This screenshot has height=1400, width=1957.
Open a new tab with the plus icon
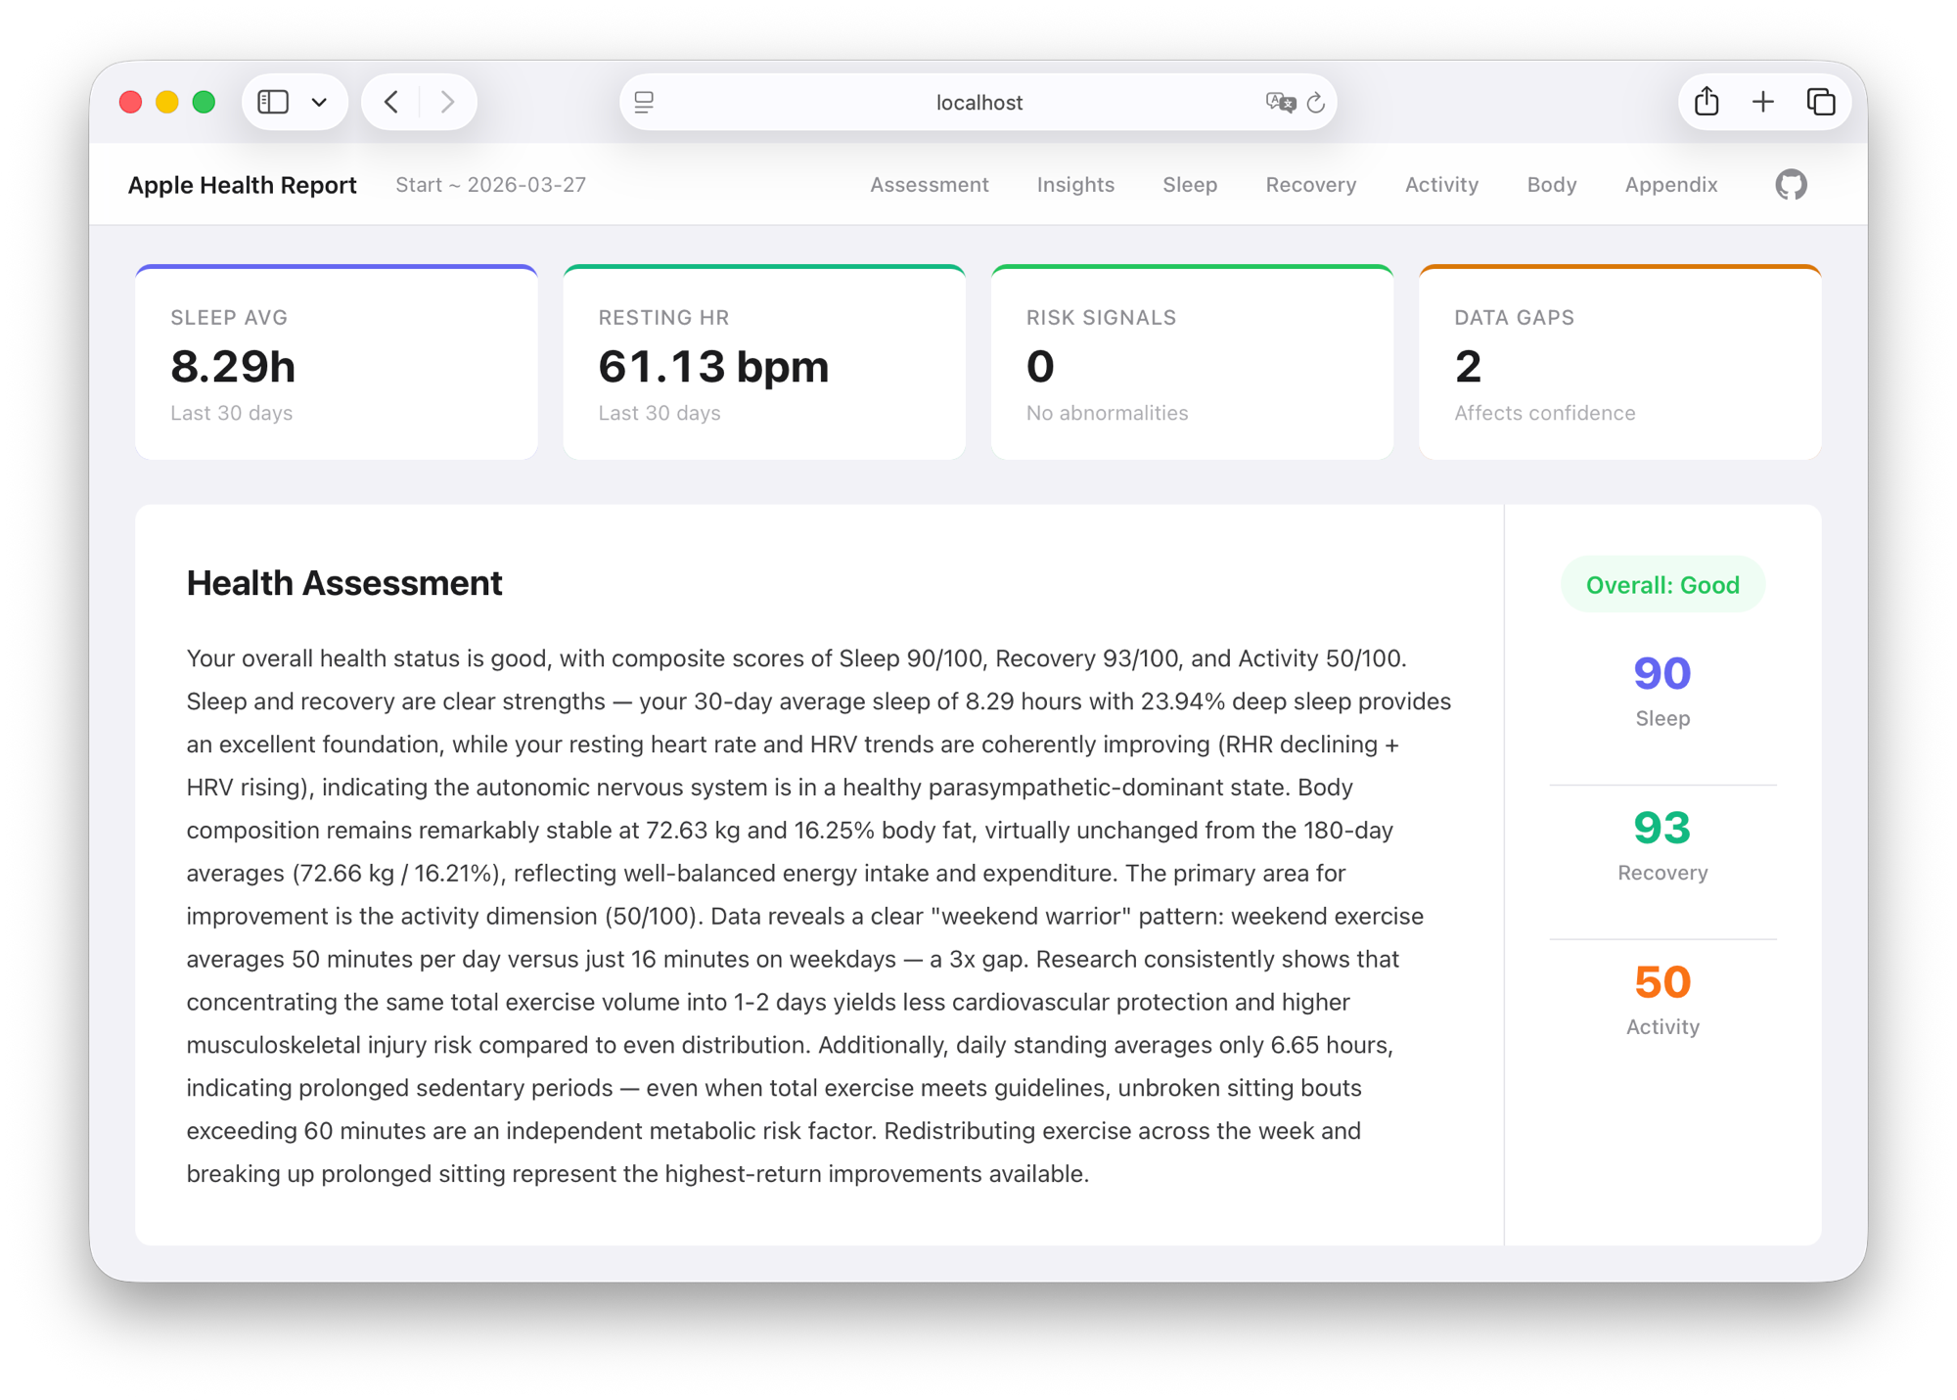1762,101
